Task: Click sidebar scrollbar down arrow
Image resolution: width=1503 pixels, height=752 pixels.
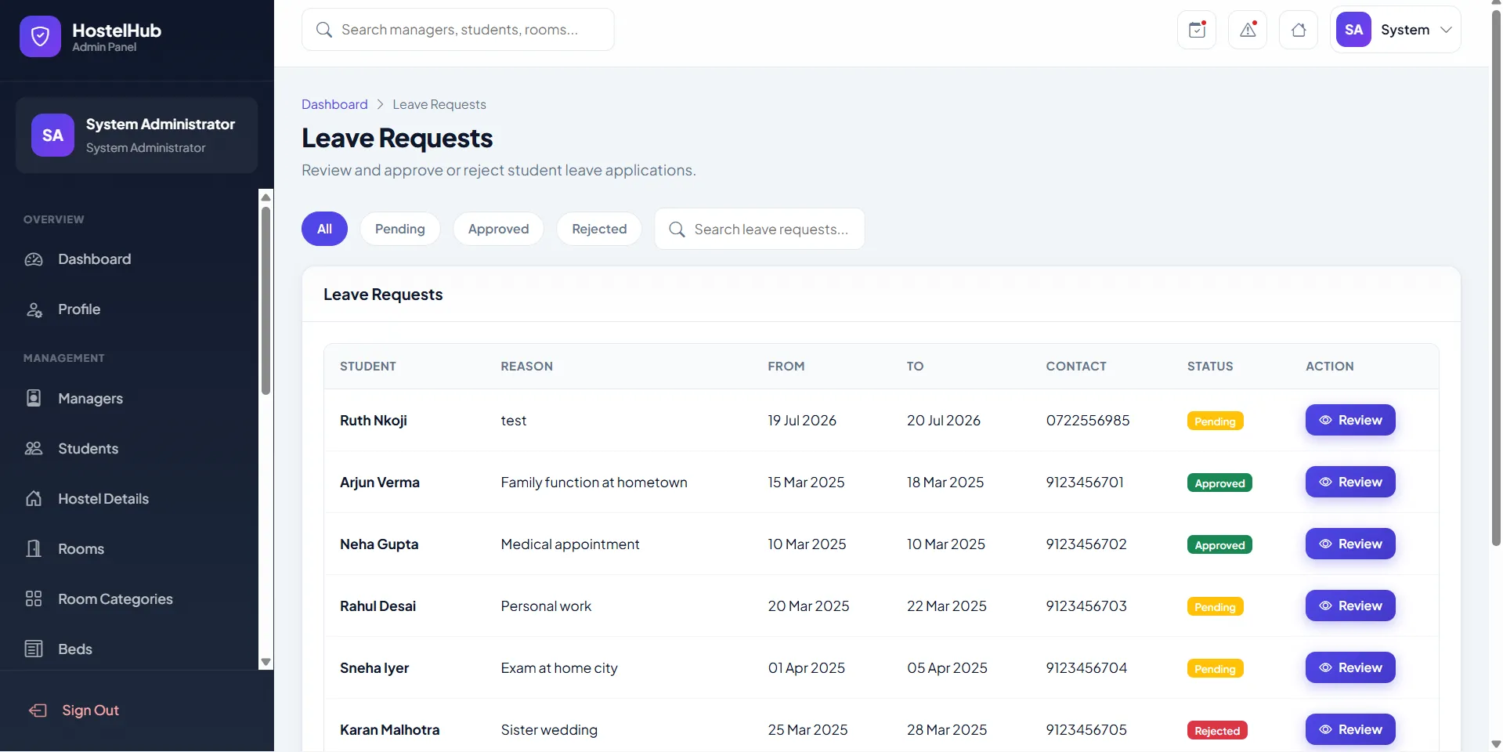Action: 266,662
